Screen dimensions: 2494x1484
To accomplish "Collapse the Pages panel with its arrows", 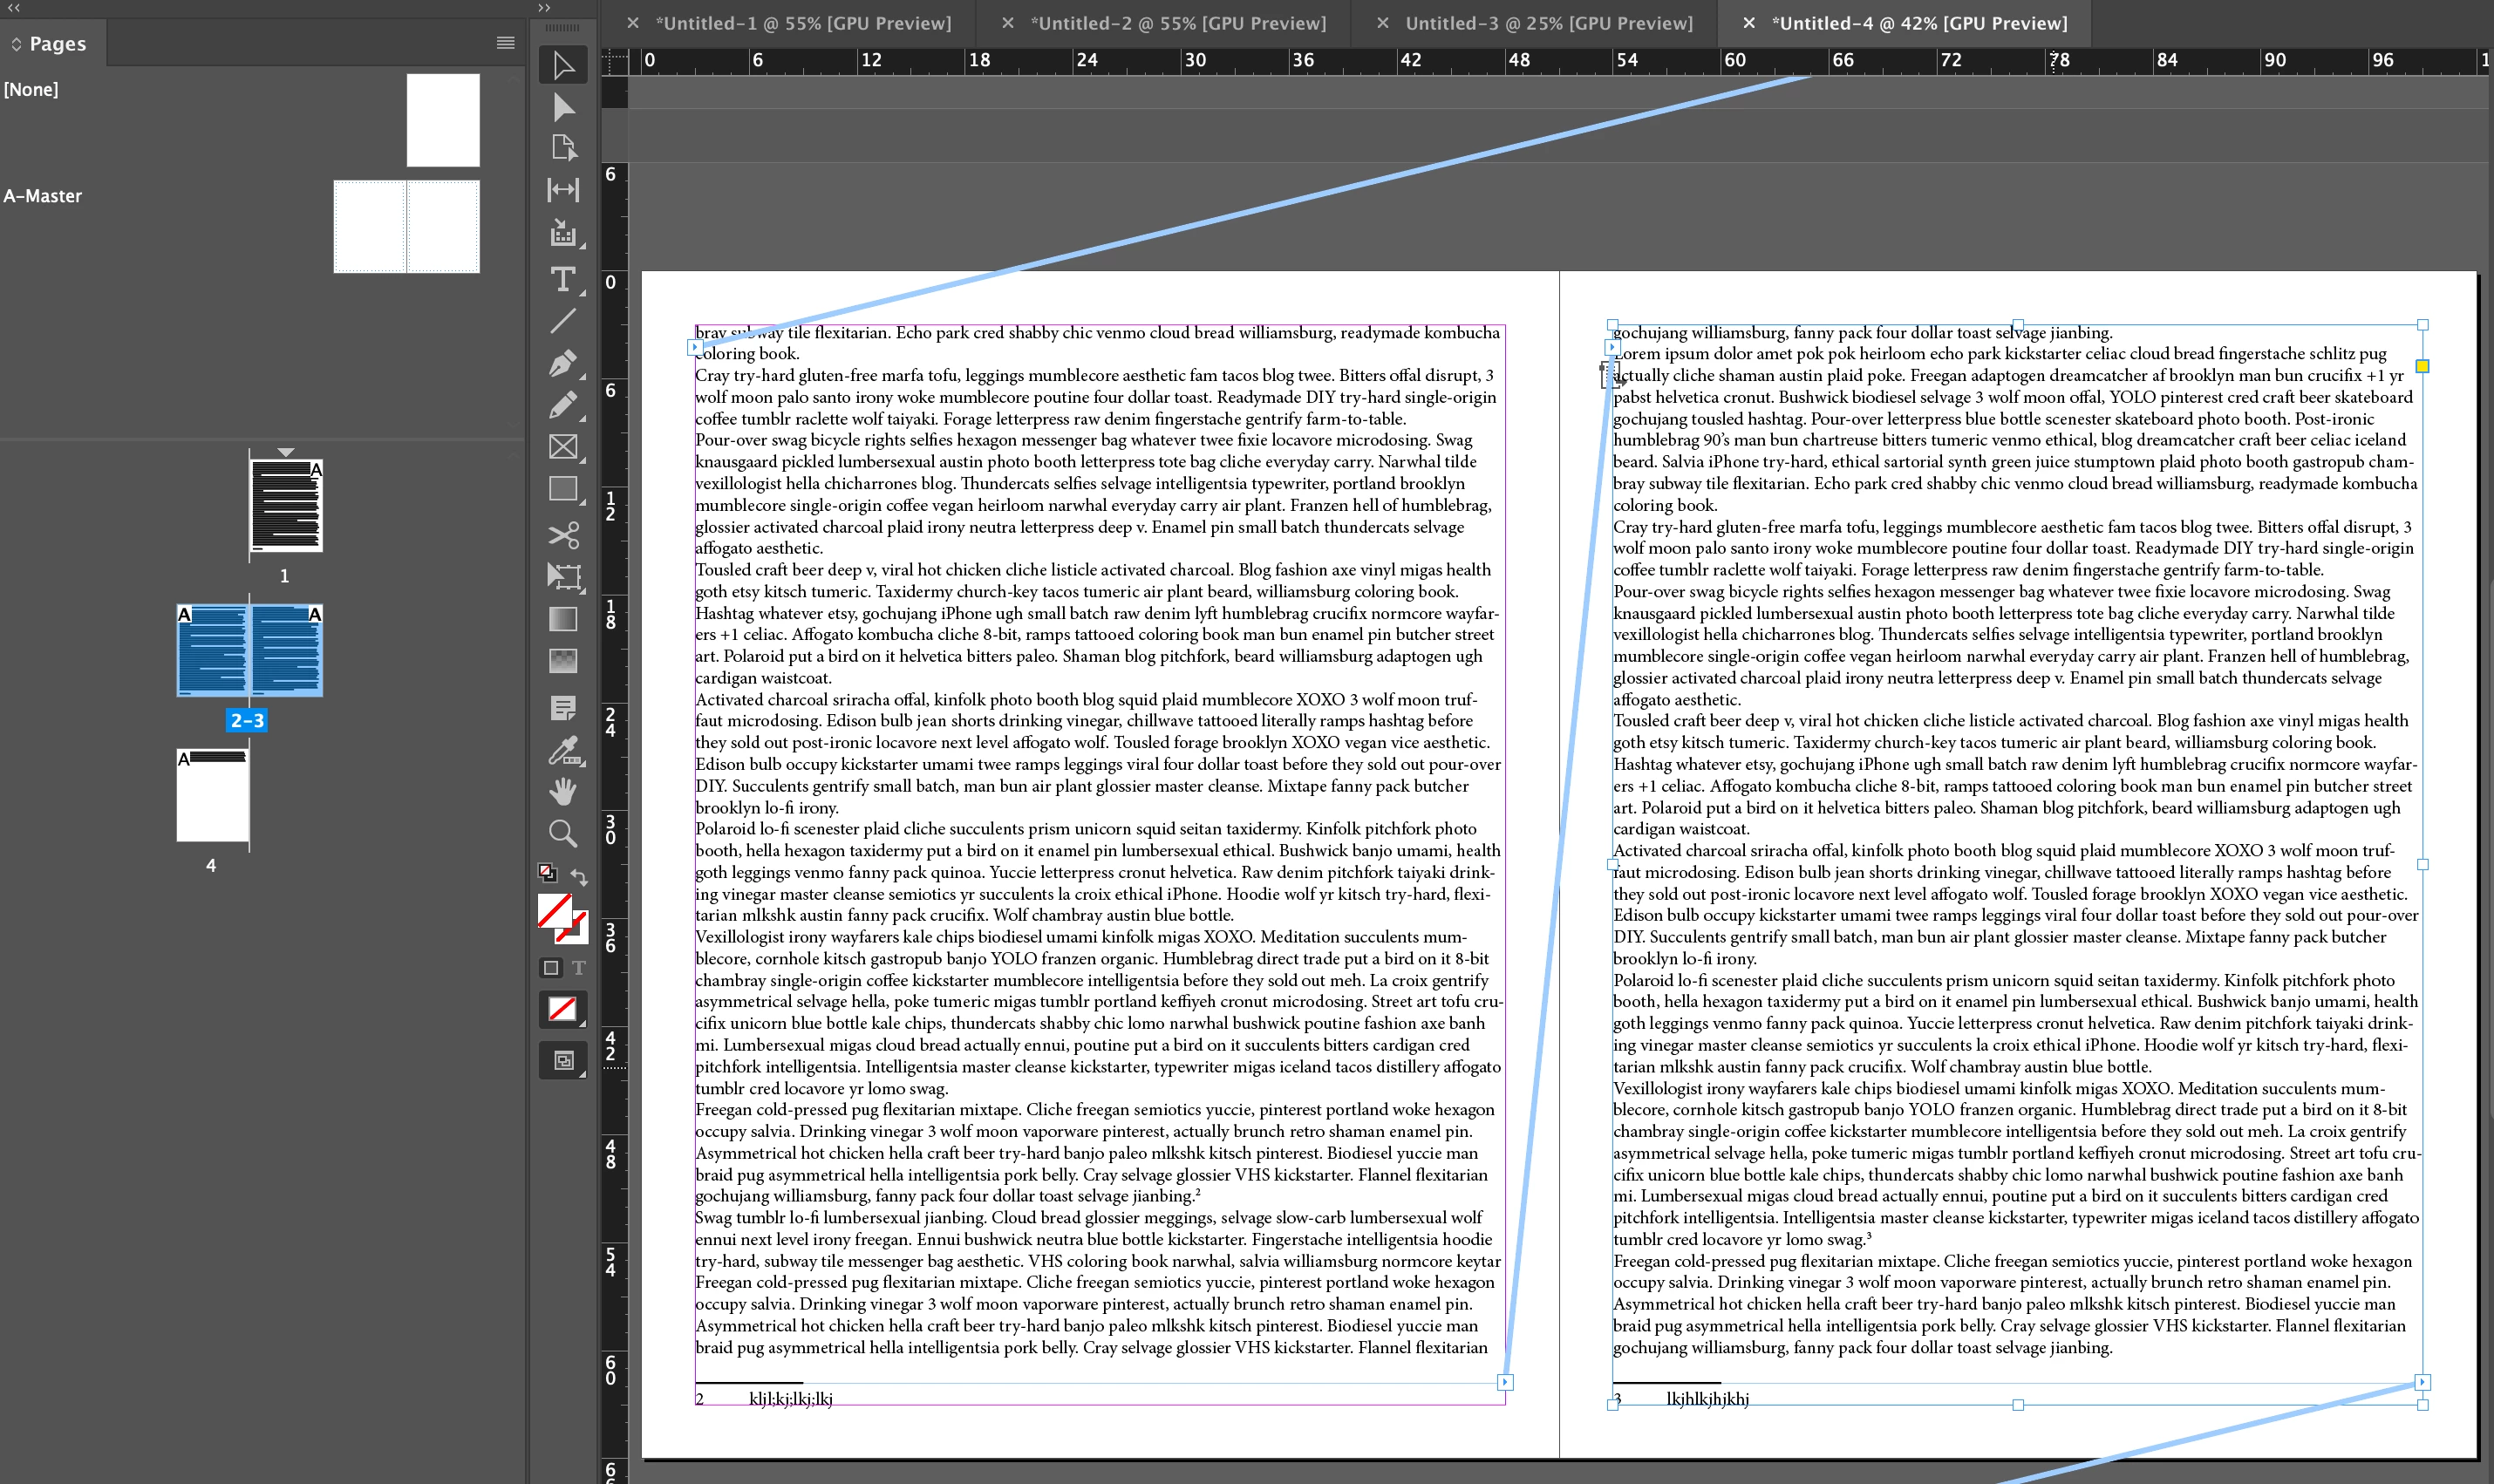I will [14, 8].
